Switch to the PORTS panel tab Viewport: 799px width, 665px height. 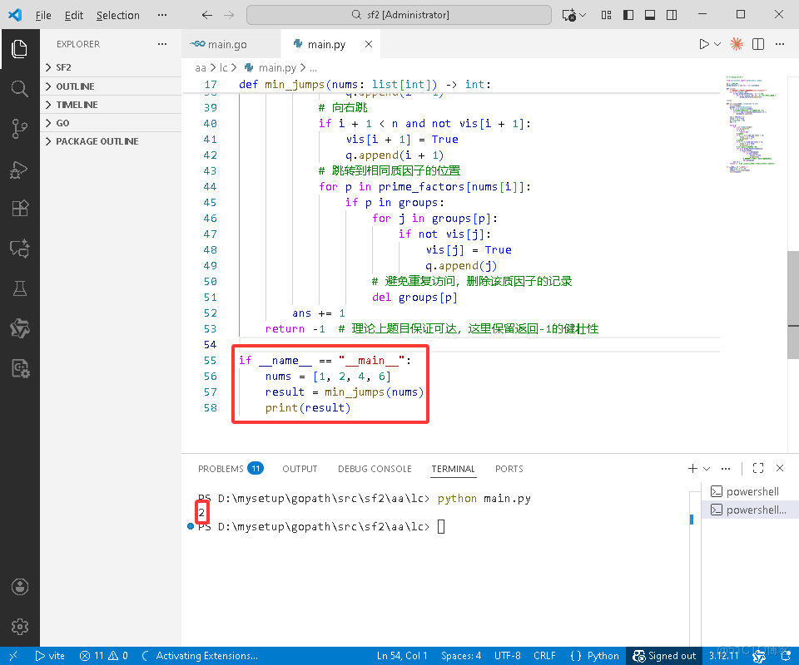point(509,469)
